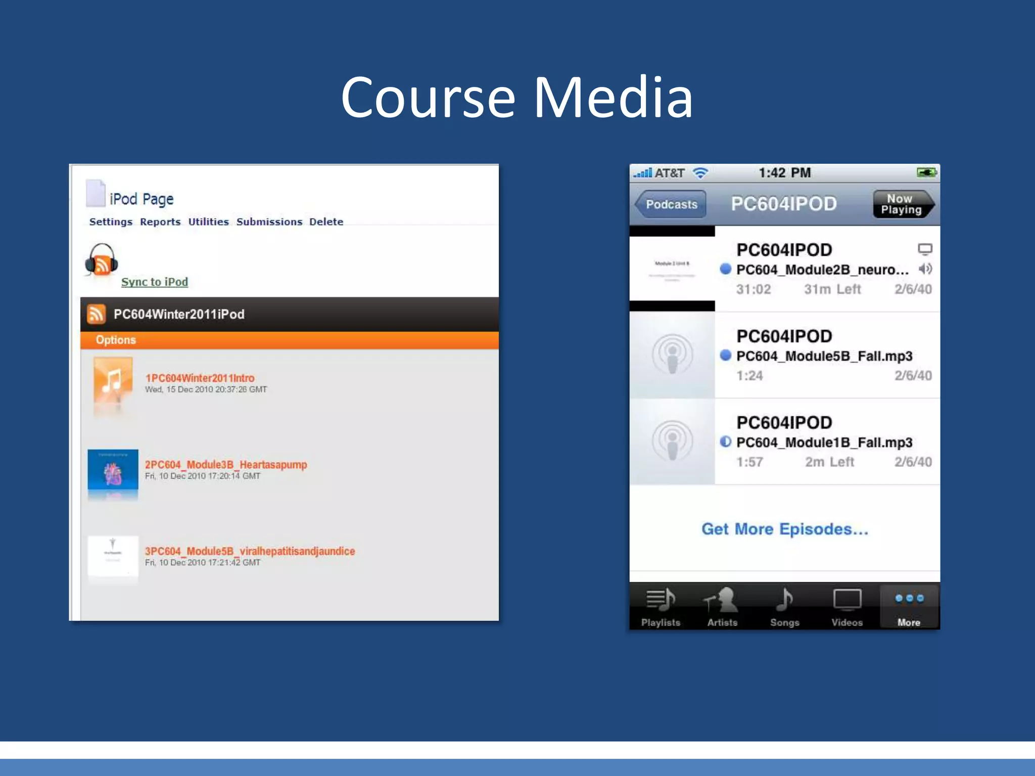Click the Module2B video thumbnail
This screenshot has width=1035, height=776.
(672, 269)
